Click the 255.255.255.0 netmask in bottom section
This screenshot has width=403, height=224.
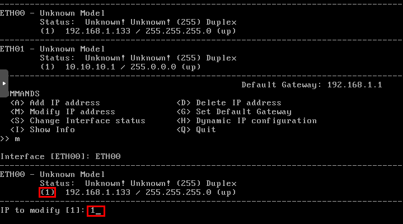click(x=179, y=193)
